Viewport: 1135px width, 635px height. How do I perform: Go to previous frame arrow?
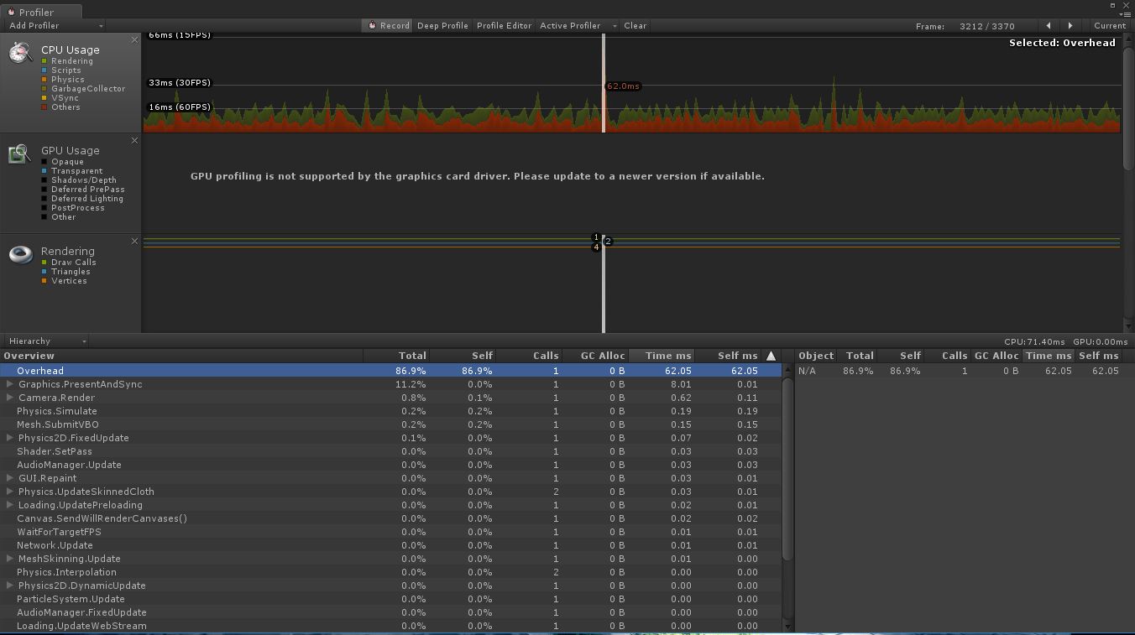(1049, 26)
